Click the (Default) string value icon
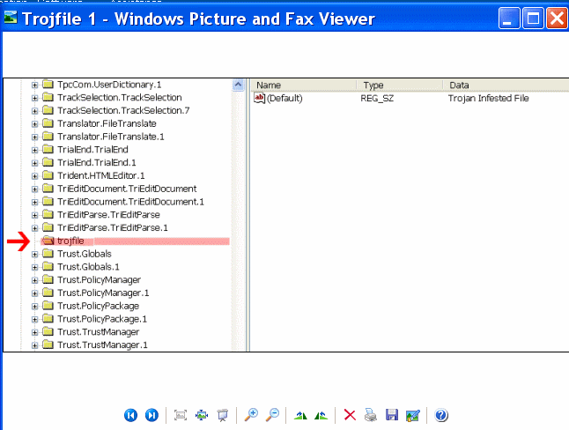 259,98
